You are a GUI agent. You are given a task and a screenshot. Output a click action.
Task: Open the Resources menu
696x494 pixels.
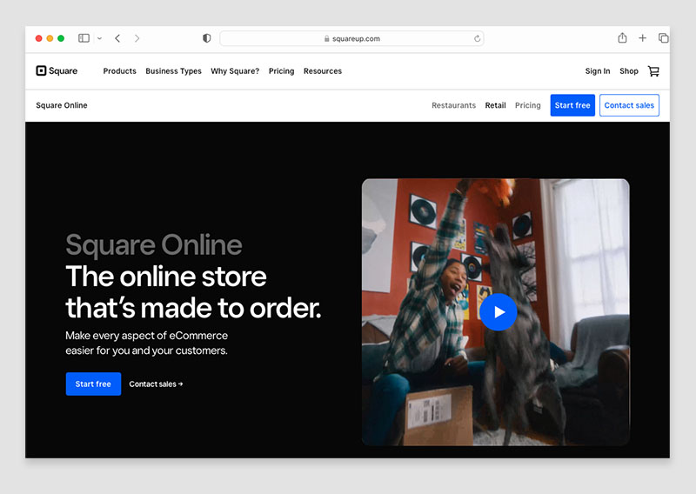coord(323,71)
